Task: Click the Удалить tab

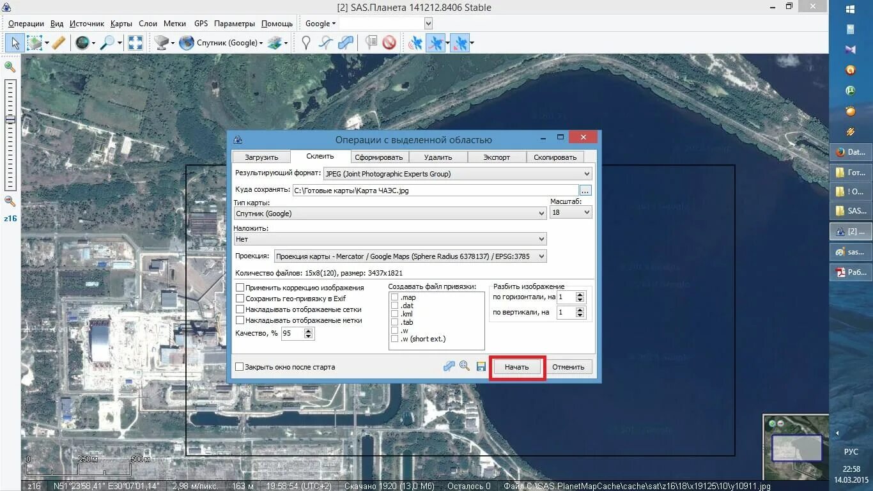Action: (x=438, y=157)
